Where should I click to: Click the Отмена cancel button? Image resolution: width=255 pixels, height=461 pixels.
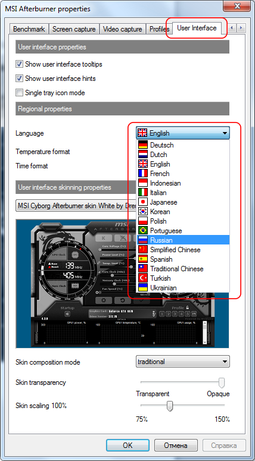(176, 446)
